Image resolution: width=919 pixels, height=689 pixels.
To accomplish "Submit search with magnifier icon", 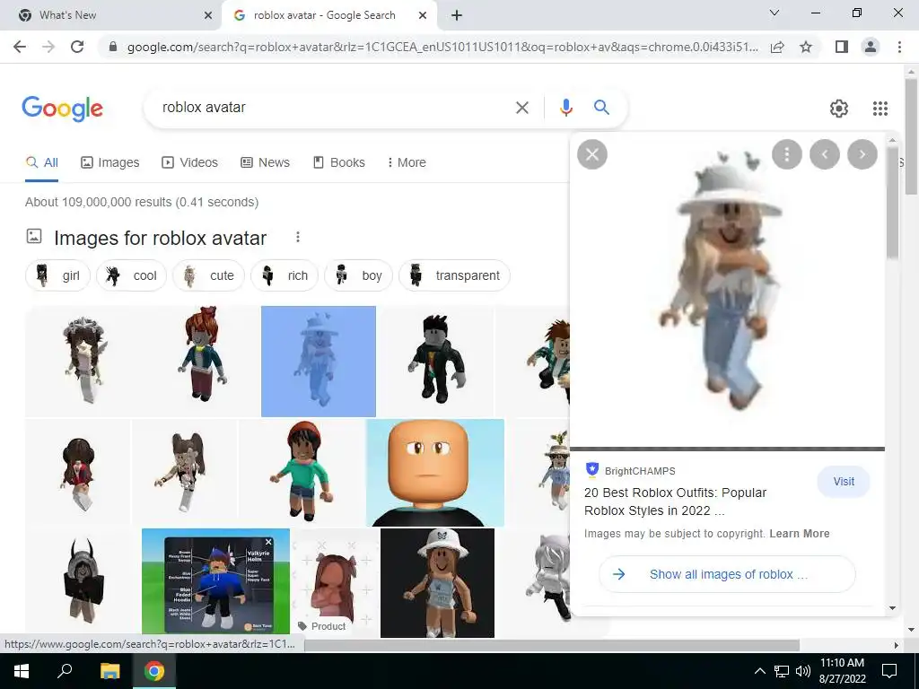I will 601,108.
